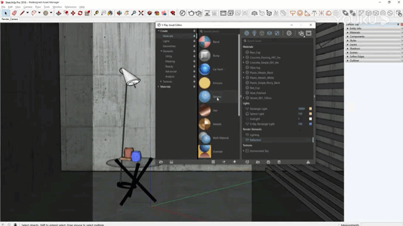Open the V-Ray Asset Editor toolbar icon

(182, 13)
